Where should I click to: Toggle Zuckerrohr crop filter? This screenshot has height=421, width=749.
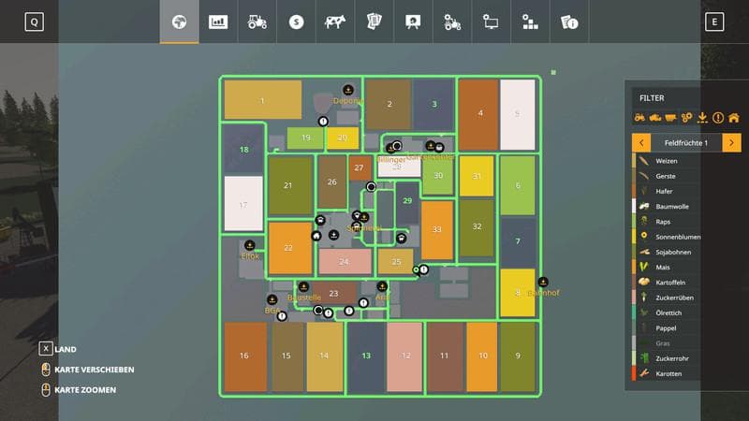pyautogui.click(x=666, y=358)
